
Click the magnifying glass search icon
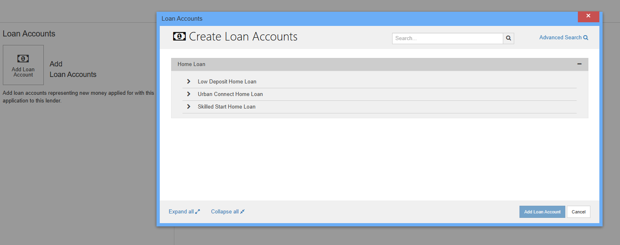[x=508, y=38]
